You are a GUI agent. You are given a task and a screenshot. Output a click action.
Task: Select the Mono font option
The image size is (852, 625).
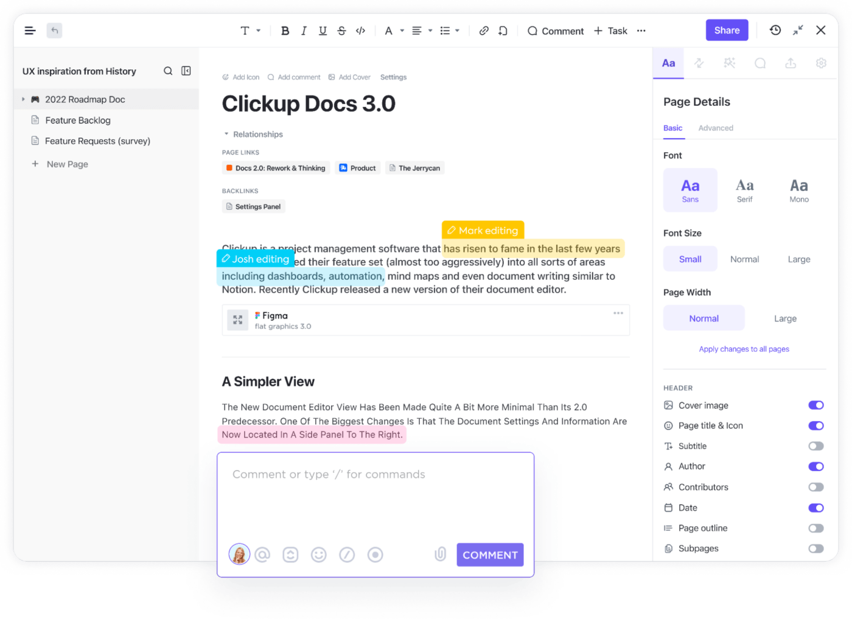[x=799, y=190]
